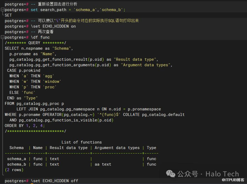This screenshot has height=184, width=247.
Task: Click the 'aa text' argument cell
Action: click(103, 164)
